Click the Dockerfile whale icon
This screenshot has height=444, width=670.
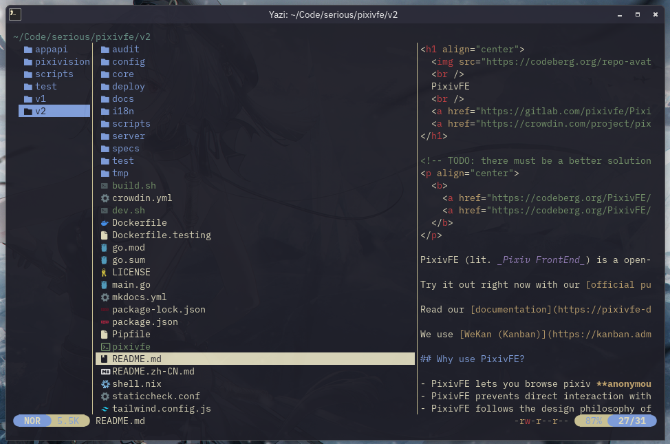coord(105,223)
